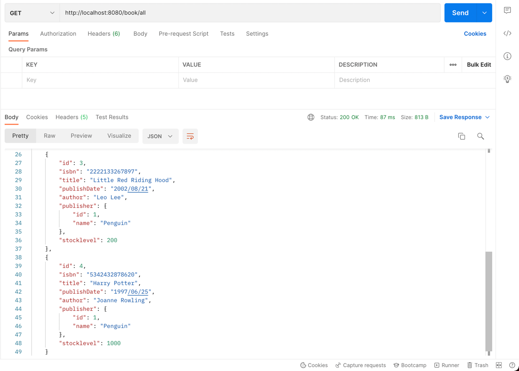Open the Pre-request Script tab
519x371 pixels.
[x=183, y=34]
